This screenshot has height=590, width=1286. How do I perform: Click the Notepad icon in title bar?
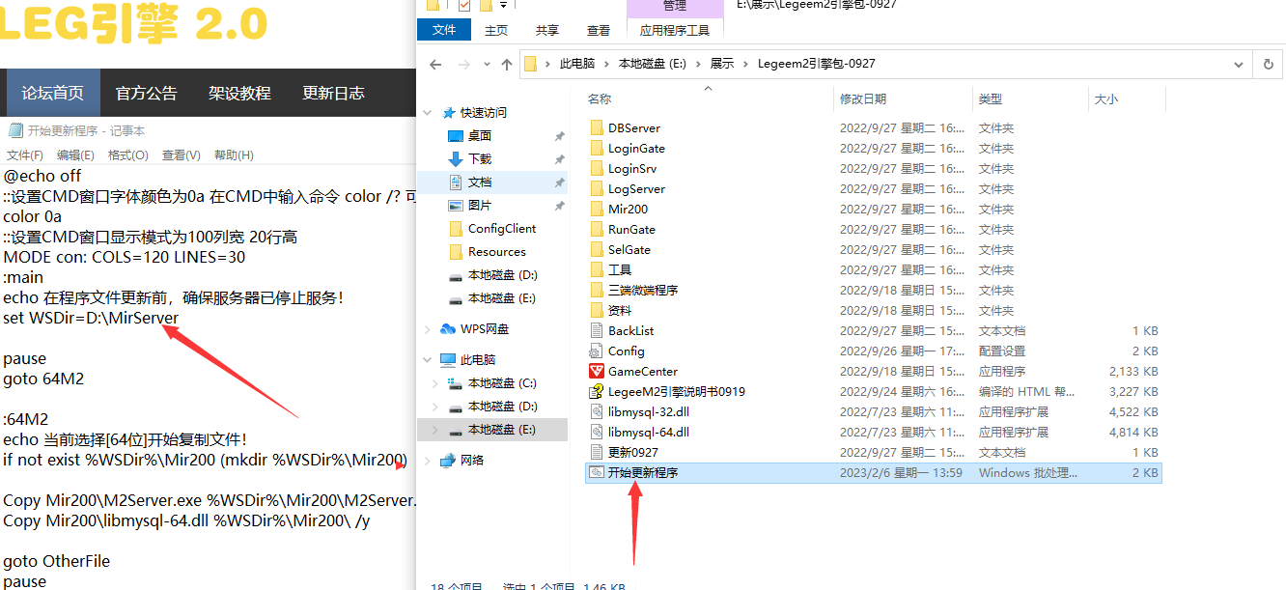coord(15,131)
